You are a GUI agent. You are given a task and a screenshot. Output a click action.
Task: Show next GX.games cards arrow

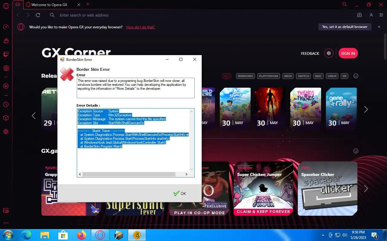click(x=366, y=189)
